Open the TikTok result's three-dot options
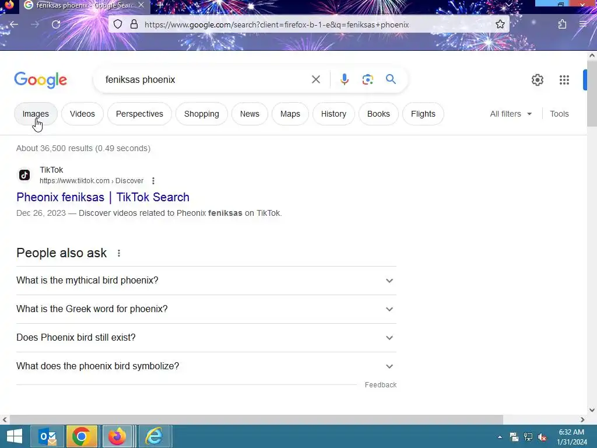This screenshot has width=597, height=448. [x=153, y=181]
